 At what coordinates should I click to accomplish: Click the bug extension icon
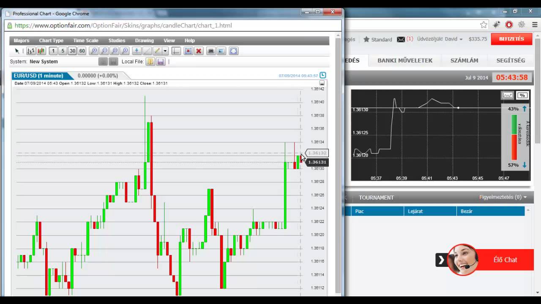(x=497, y=24)
